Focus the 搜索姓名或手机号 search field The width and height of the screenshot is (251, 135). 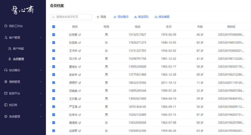pyautogui.click(x=71, y=17)
